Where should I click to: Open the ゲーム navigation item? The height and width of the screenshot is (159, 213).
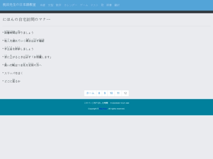84,5
